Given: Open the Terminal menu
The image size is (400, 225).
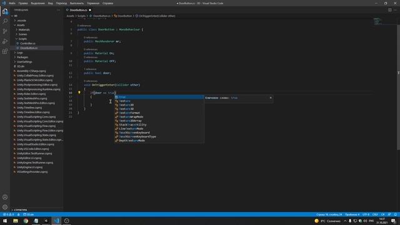Looking at the screenshot, I should click(93, 3).
